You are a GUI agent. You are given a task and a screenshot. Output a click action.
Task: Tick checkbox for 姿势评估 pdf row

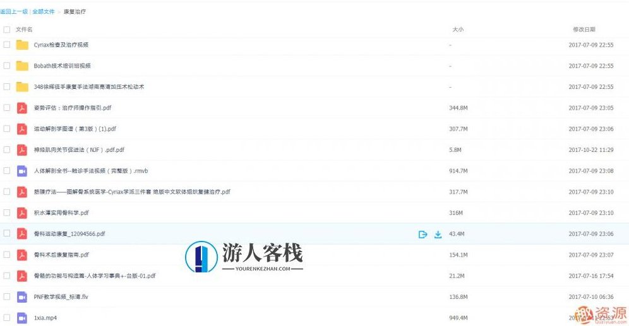[x=7, y=108]
